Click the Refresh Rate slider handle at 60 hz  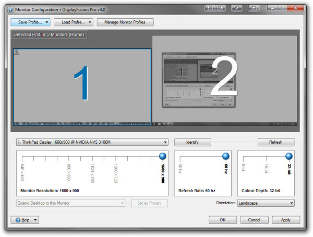point(225,156)
